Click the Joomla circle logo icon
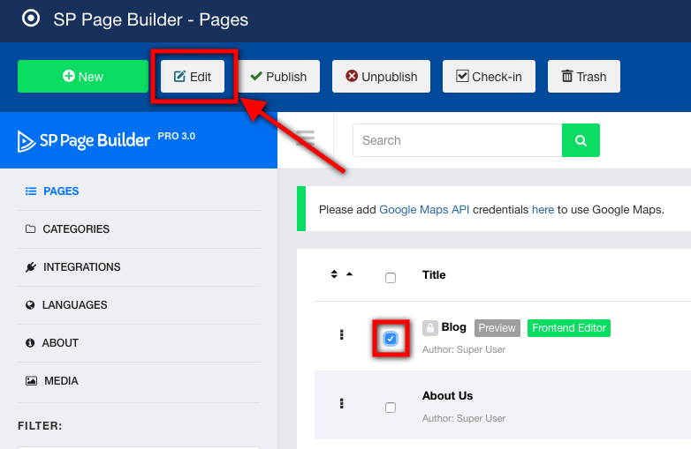 click(31, 19)
